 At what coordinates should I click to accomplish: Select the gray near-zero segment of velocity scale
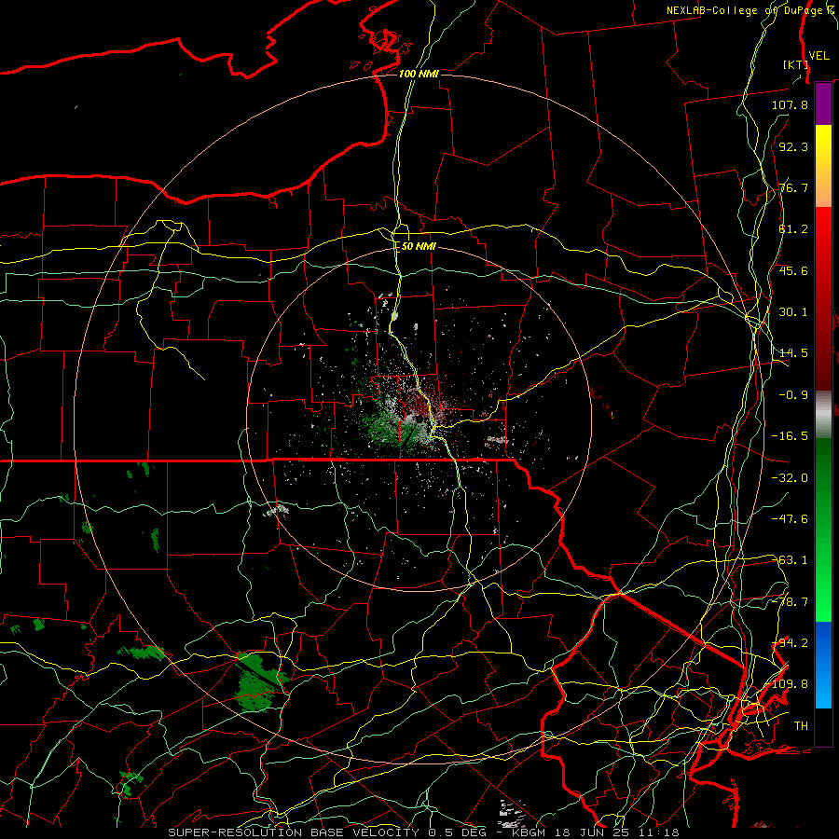823,415
